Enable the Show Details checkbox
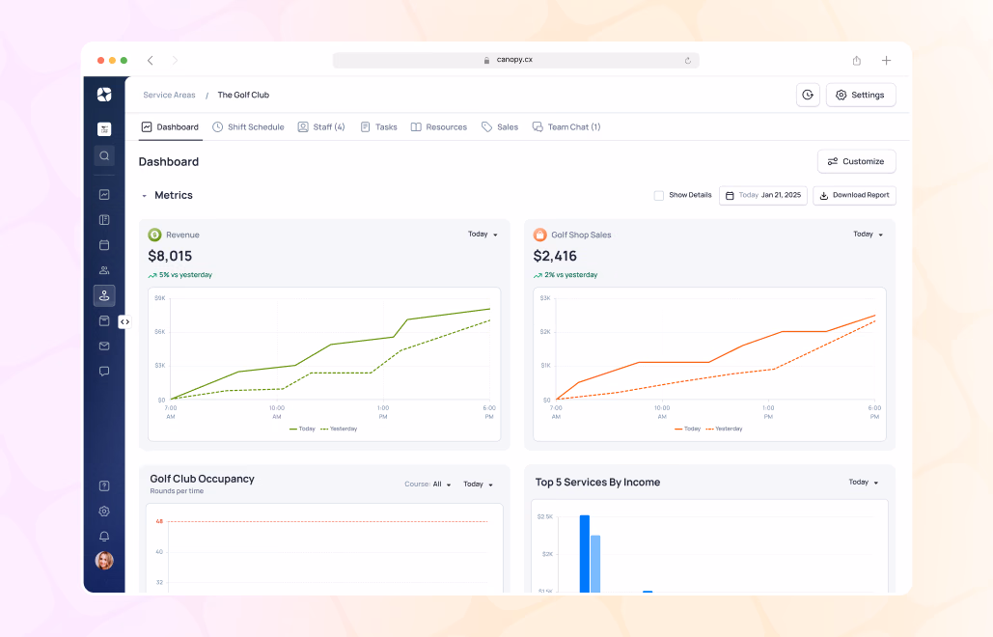The image size is (993, 637). click(658, 196)
